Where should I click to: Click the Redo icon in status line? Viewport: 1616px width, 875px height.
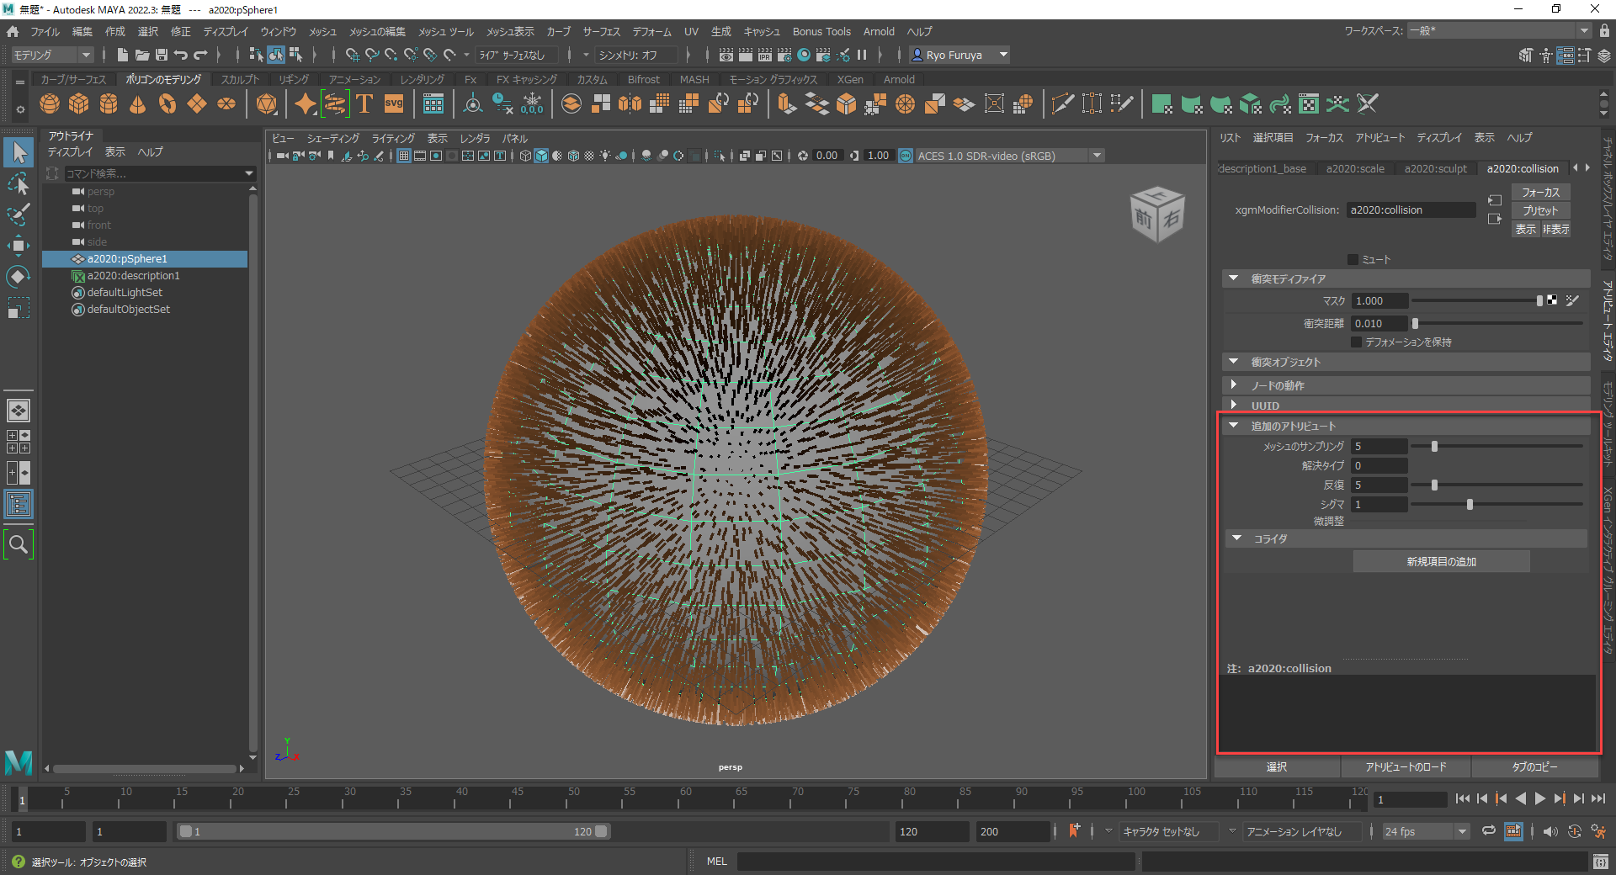(200, 55)
